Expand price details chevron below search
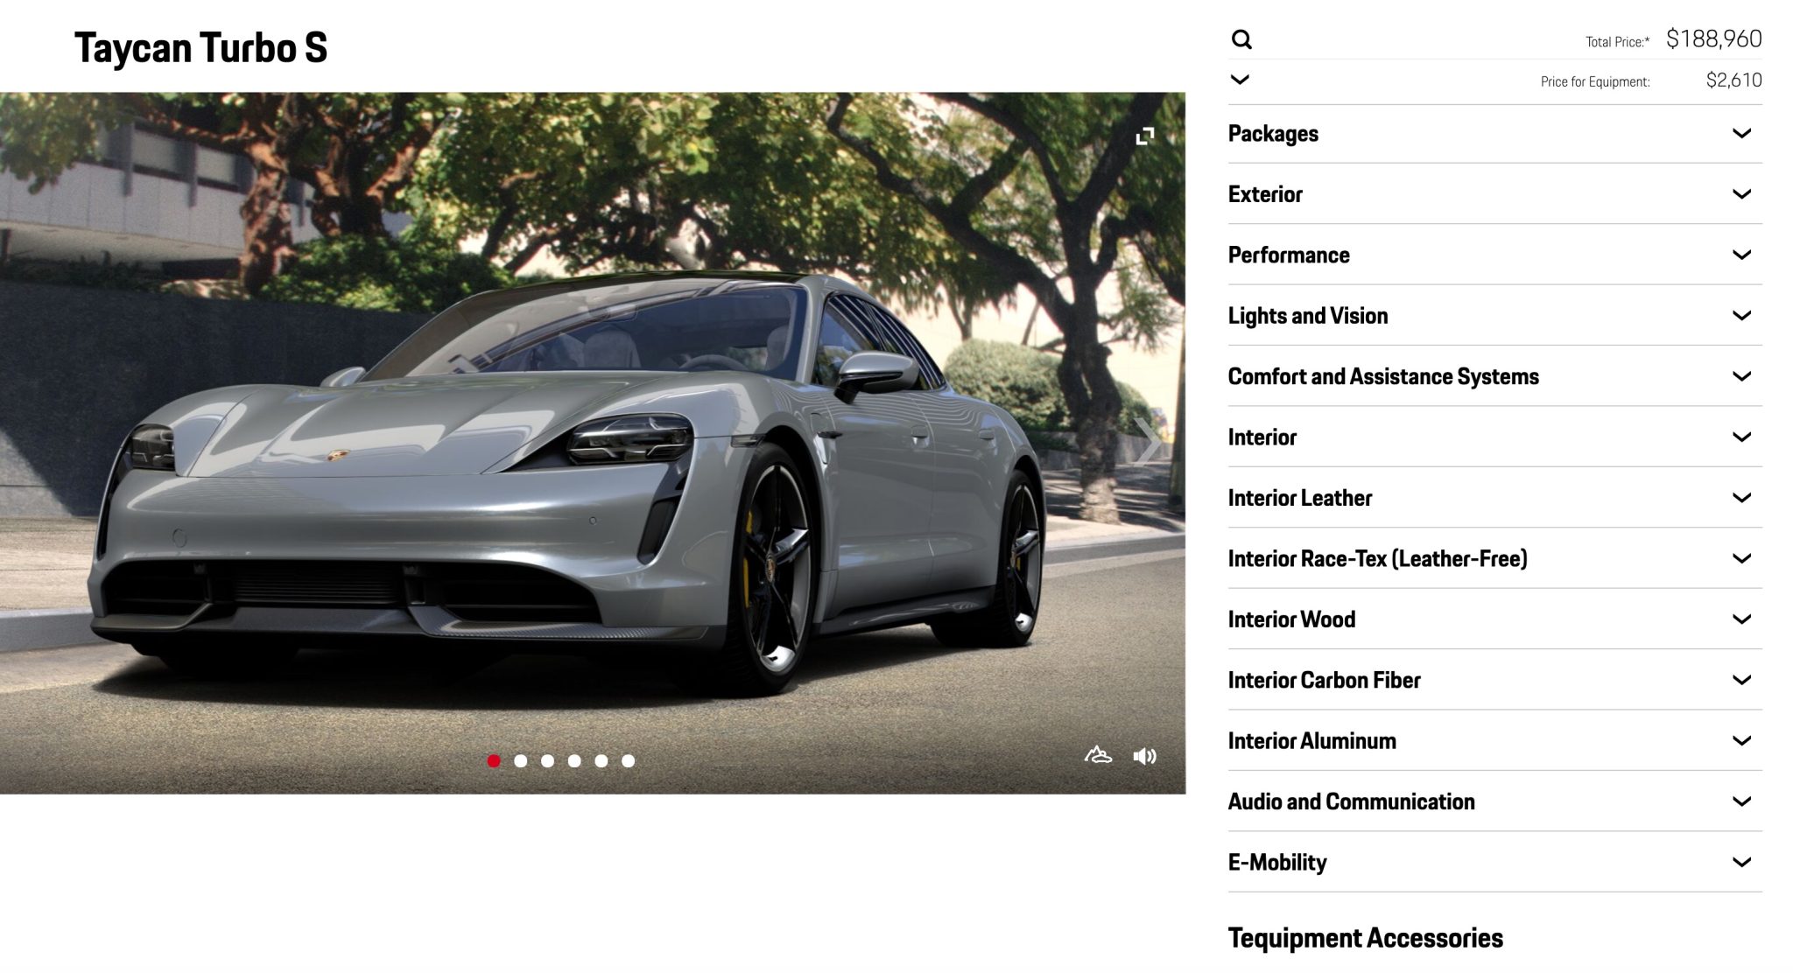Screen dimensions: 1793x973 click(1240, 80)
